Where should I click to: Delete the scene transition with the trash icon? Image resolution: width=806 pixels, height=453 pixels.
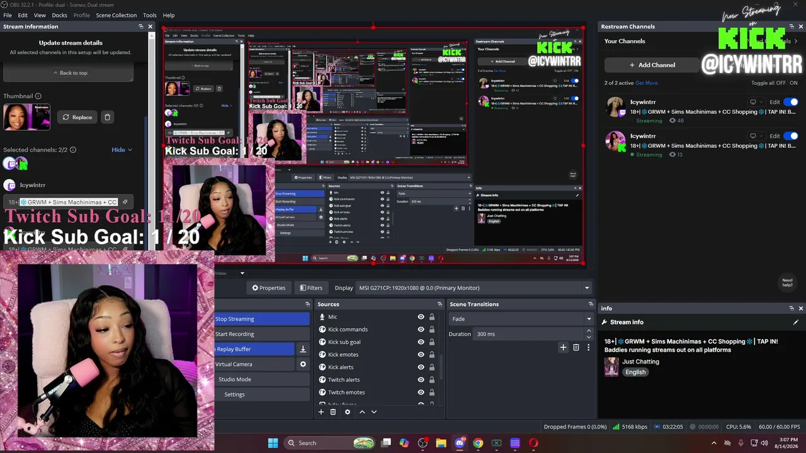(x=576, y=347)
